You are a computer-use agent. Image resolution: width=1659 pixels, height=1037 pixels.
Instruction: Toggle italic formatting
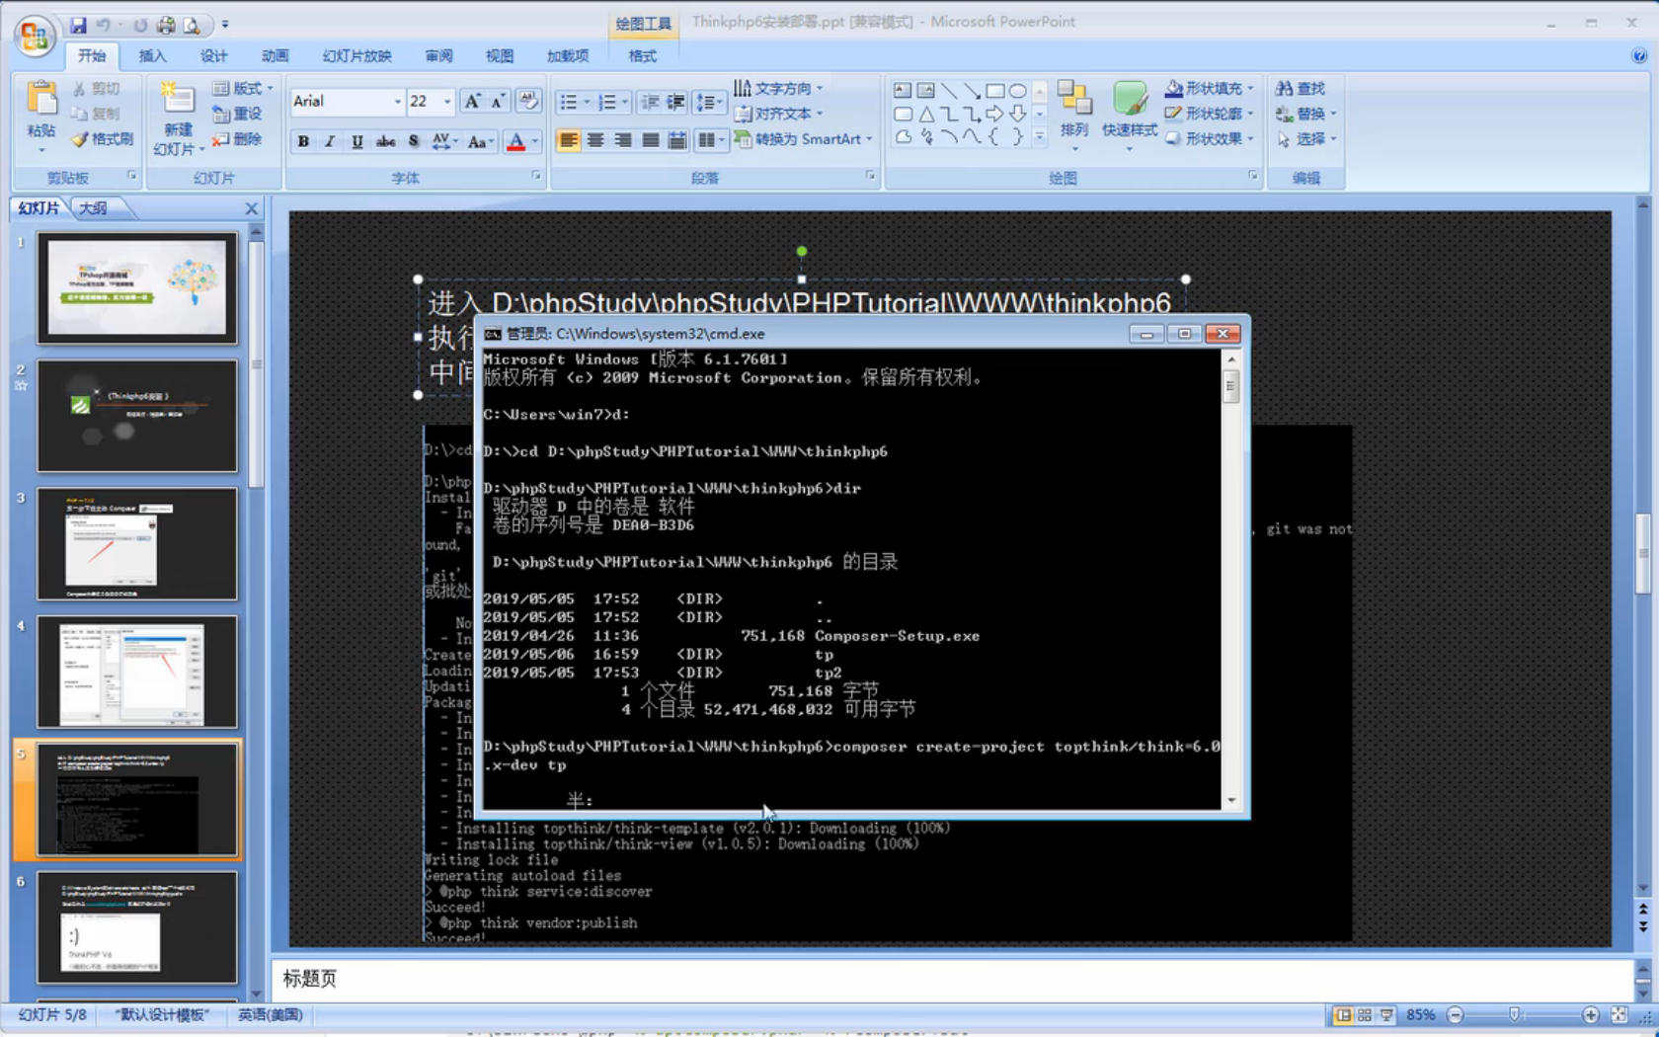click(x=330, y=141)
